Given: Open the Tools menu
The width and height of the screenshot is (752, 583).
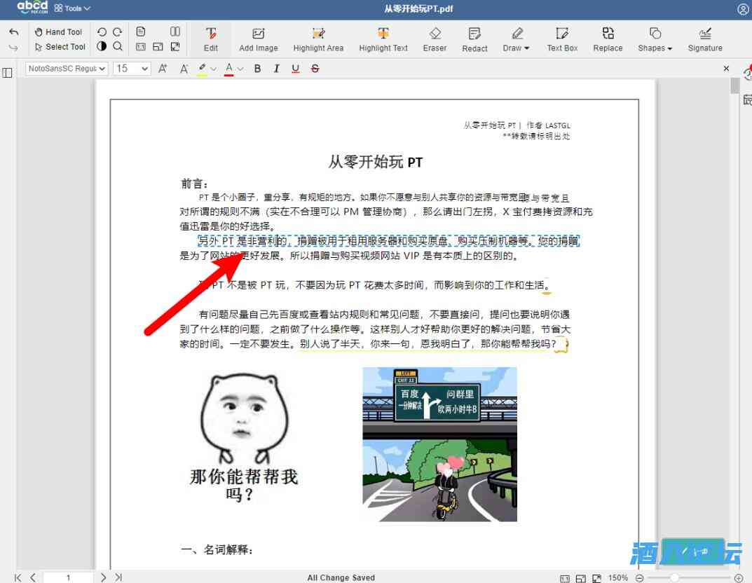Looking at the screenshot, I should click(x=73, y=8).
